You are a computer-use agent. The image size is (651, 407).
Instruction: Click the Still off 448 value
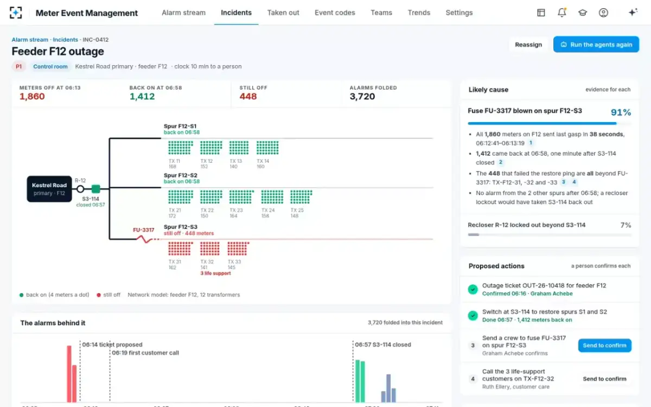248,97
